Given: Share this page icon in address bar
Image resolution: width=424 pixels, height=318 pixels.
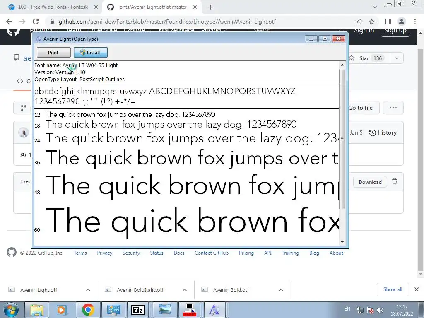Looking at the screenshot, I should pos(359,22).
